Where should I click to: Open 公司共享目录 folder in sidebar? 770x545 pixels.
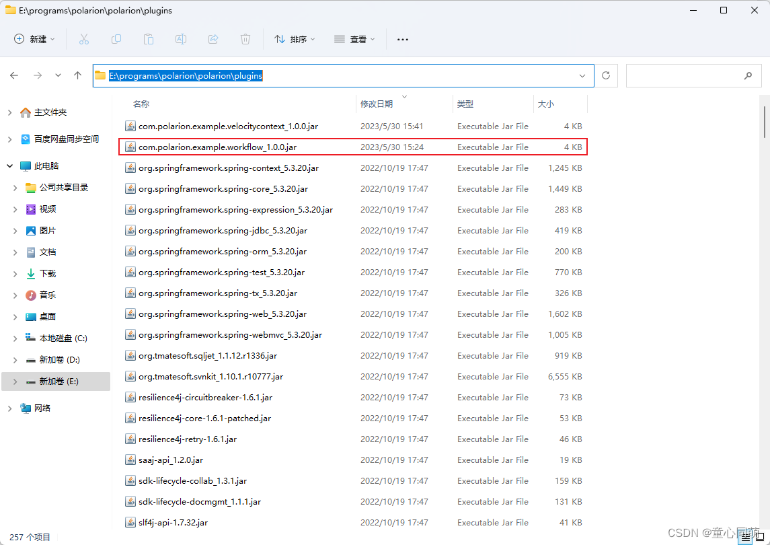pos(64,188)
